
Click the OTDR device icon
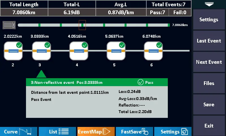[x=9, y=25]
